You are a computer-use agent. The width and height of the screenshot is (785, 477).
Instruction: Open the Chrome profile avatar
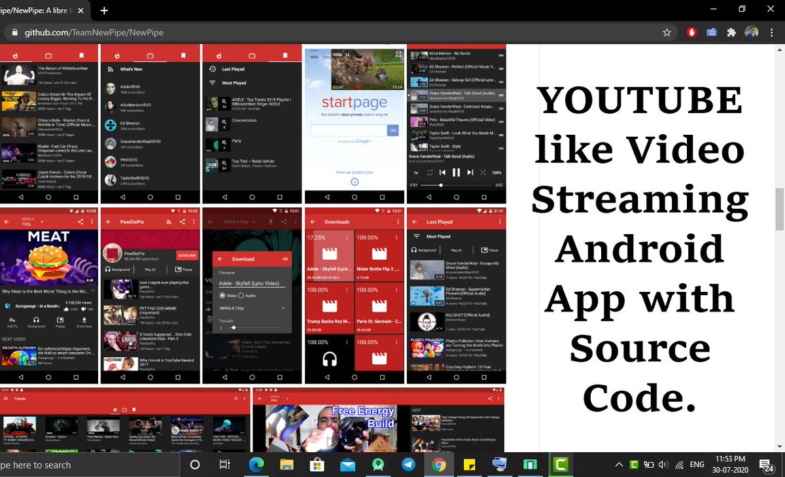pos(752,32)
